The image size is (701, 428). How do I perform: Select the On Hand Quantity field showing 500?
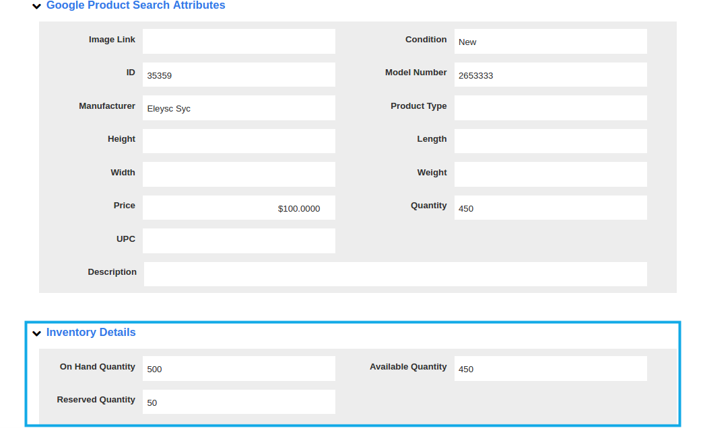[x=238, y=368]
